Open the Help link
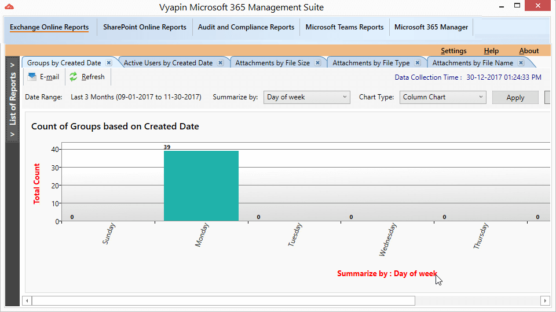Image resolution: width=556 pixels, height=312 pixels. click(491, 51)
